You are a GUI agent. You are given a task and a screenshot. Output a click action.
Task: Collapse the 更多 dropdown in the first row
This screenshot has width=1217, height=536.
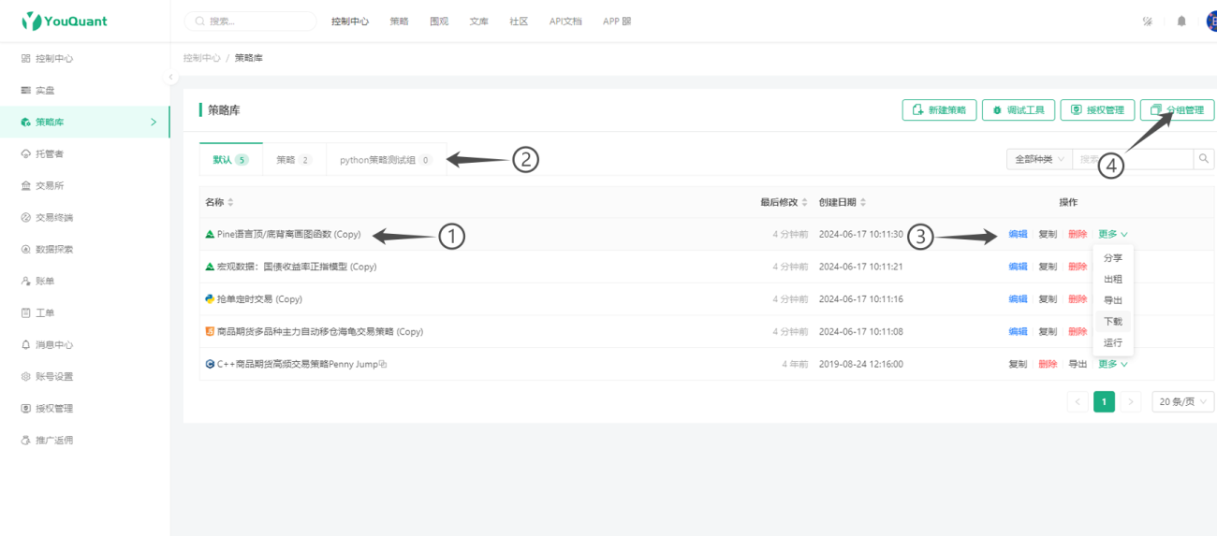1113,235
